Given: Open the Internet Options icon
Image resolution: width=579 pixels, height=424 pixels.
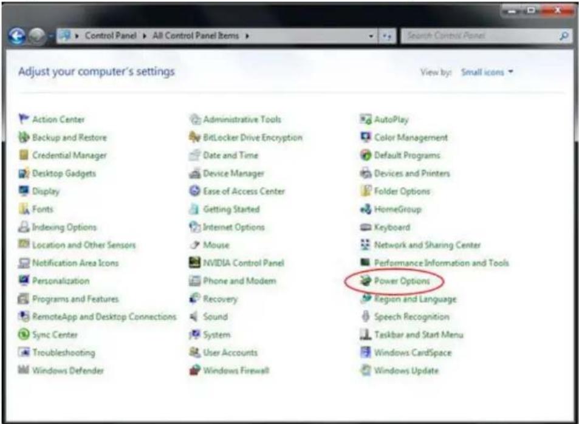Looking at the screenshot, I should tap(194, 227).
